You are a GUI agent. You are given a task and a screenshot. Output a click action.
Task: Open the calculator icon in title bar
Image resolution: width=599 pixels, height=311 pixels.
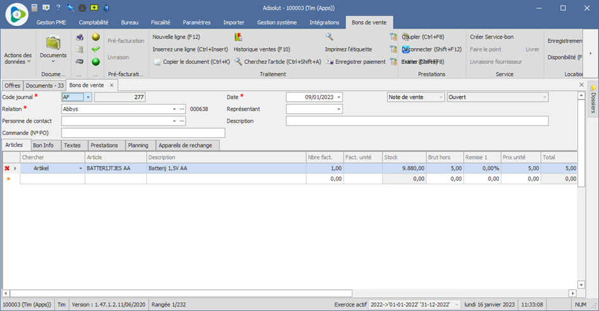click(x=34, y=8)
